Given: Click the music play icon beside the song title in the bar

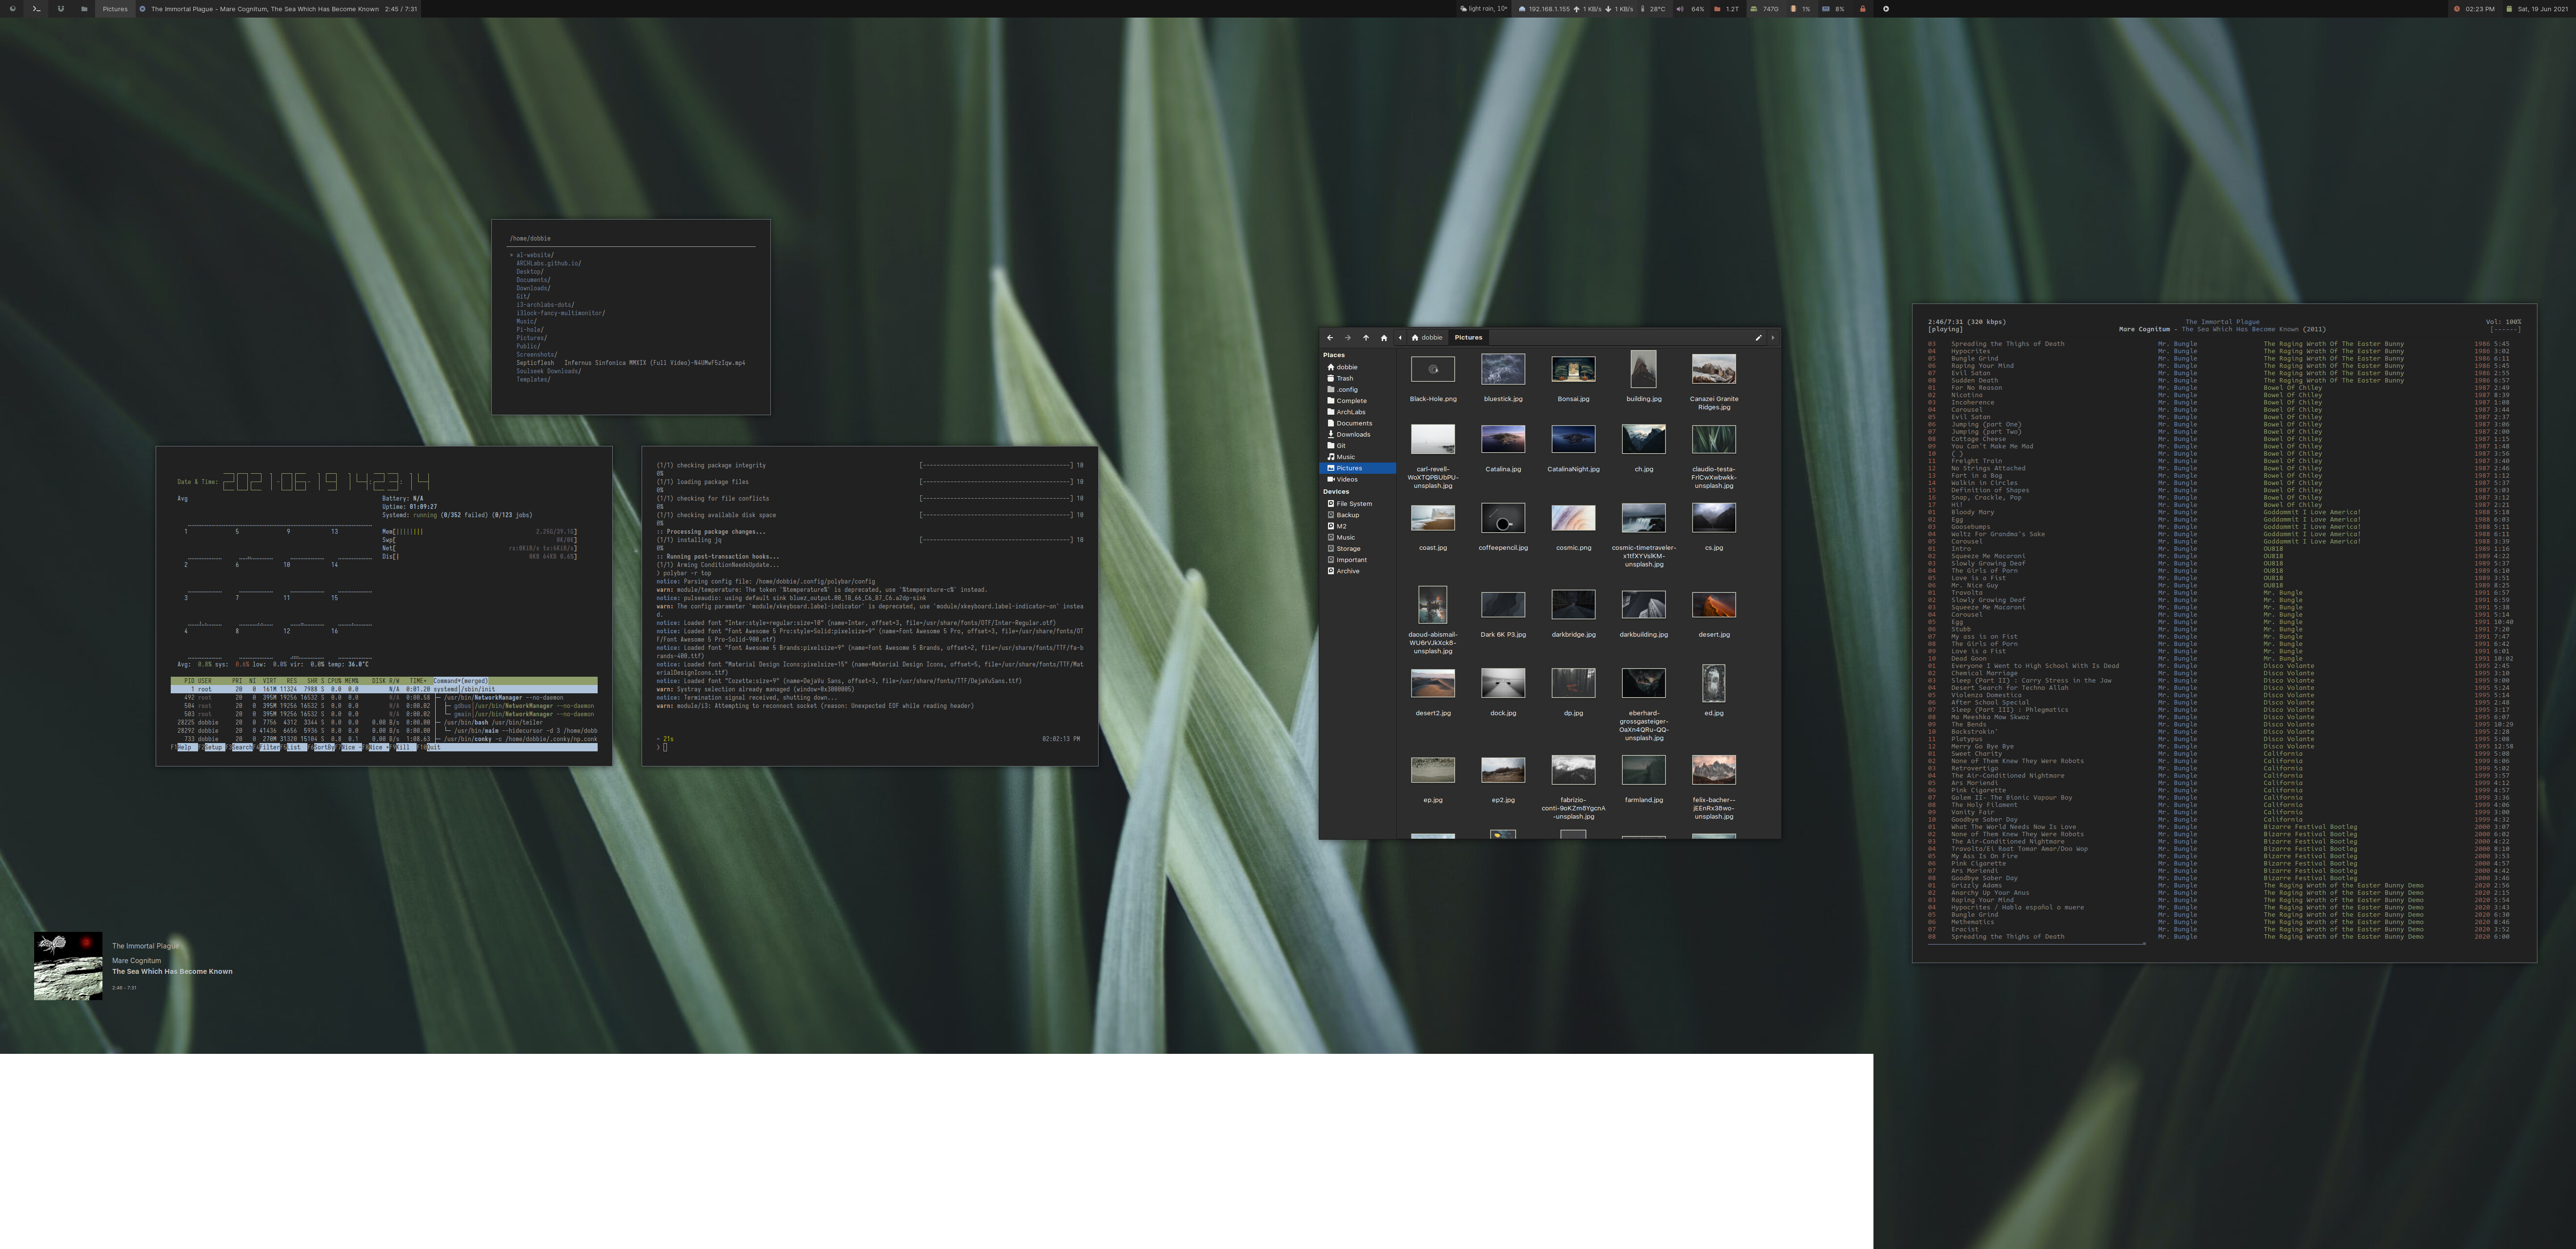Looking at the screenshot, I should pyautogui.click(x=143, y=9).
